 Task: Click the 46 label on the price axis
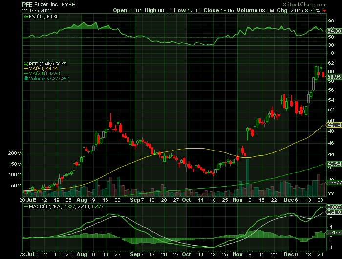coord(331,143)
